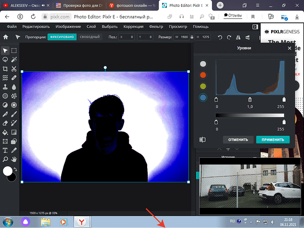Collapse the right side panel arrow
The image size is (304, 228).
pos(255,27)
